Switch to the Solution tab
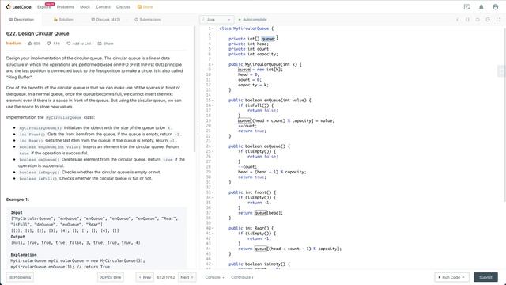This screenshot has width=506, height=285. click(x=63, y=20)
